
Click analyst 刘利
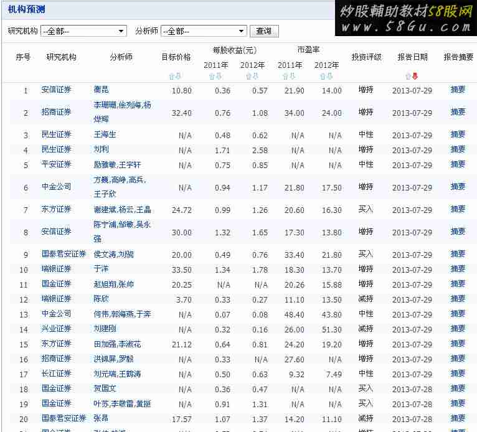[x=102, y=149]
